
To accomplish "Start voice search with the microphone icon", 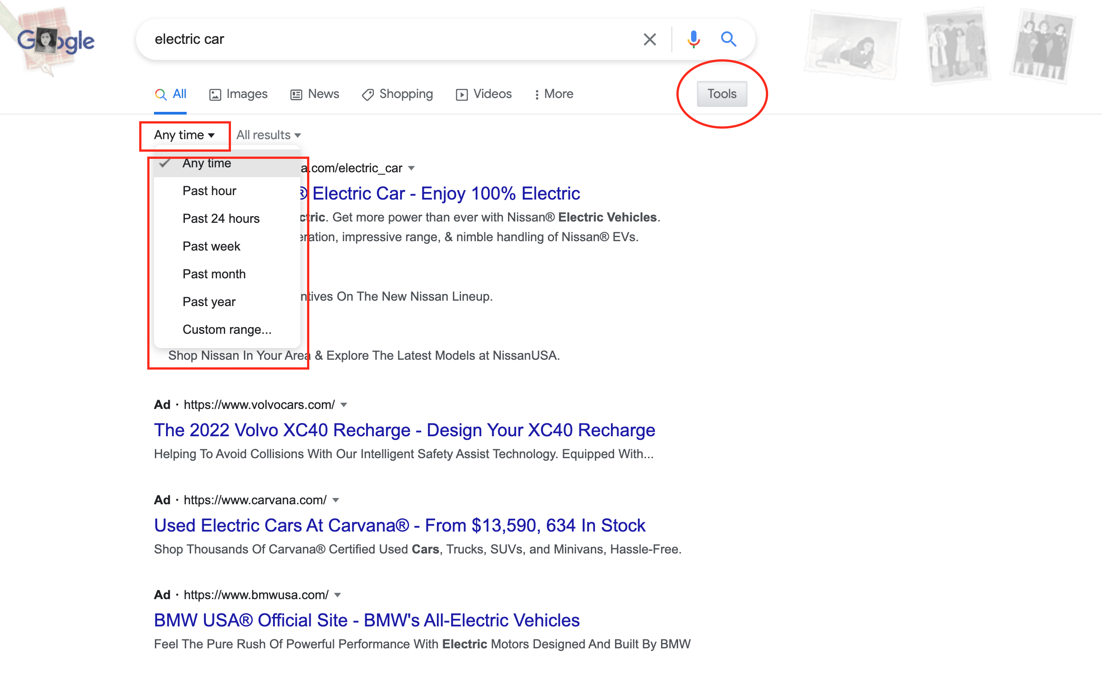I will coord(693,40).
